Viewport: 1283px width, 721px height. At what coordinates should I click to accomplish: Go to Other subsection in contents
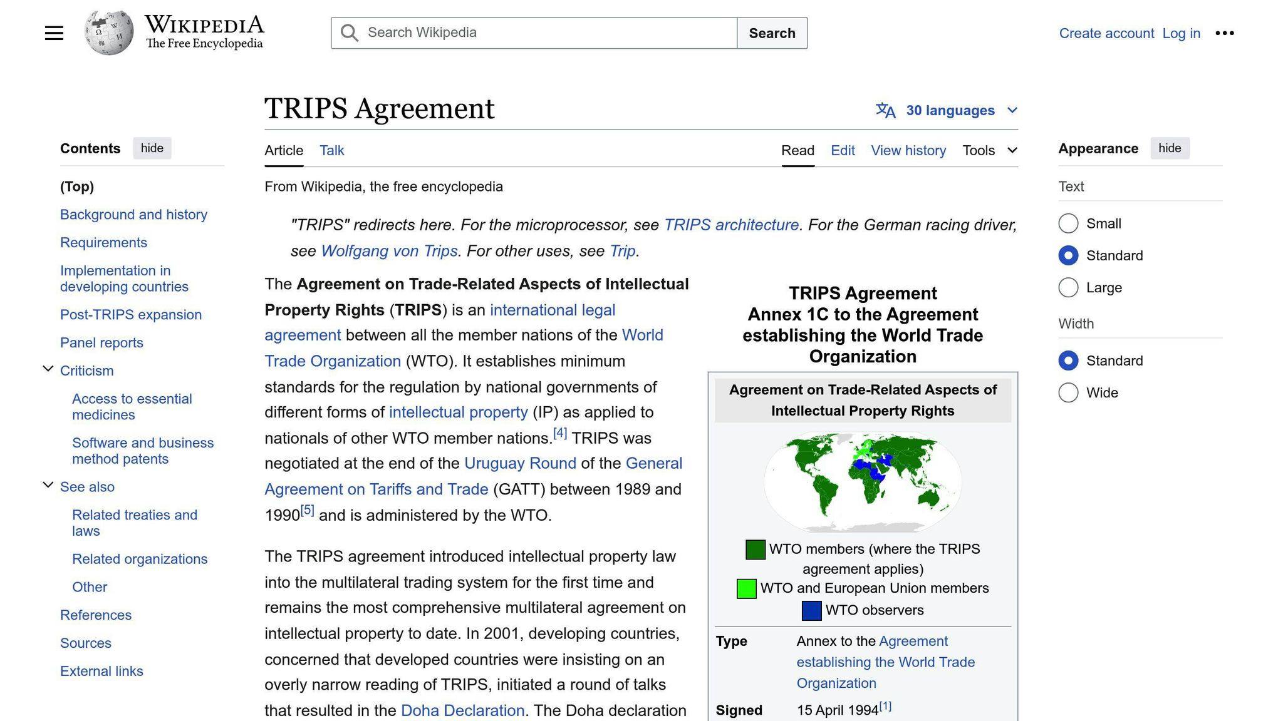[90, 587]
